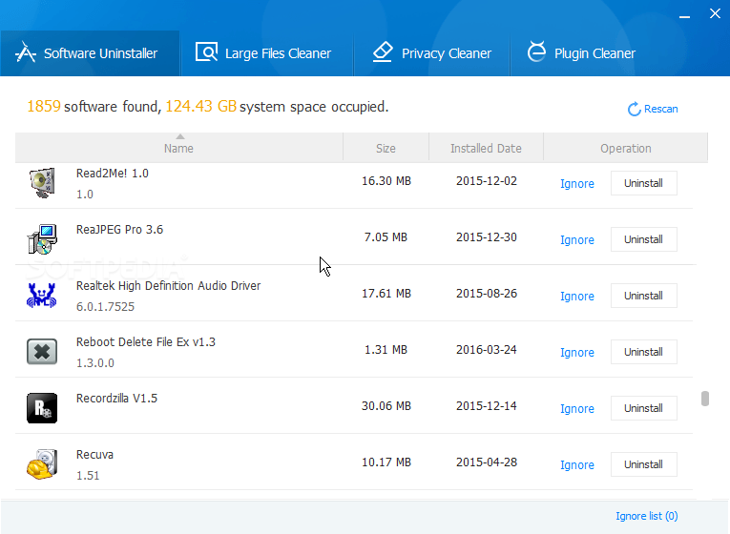Ignore ReaJPEG Pro 3.6

[x=576, y=239]
